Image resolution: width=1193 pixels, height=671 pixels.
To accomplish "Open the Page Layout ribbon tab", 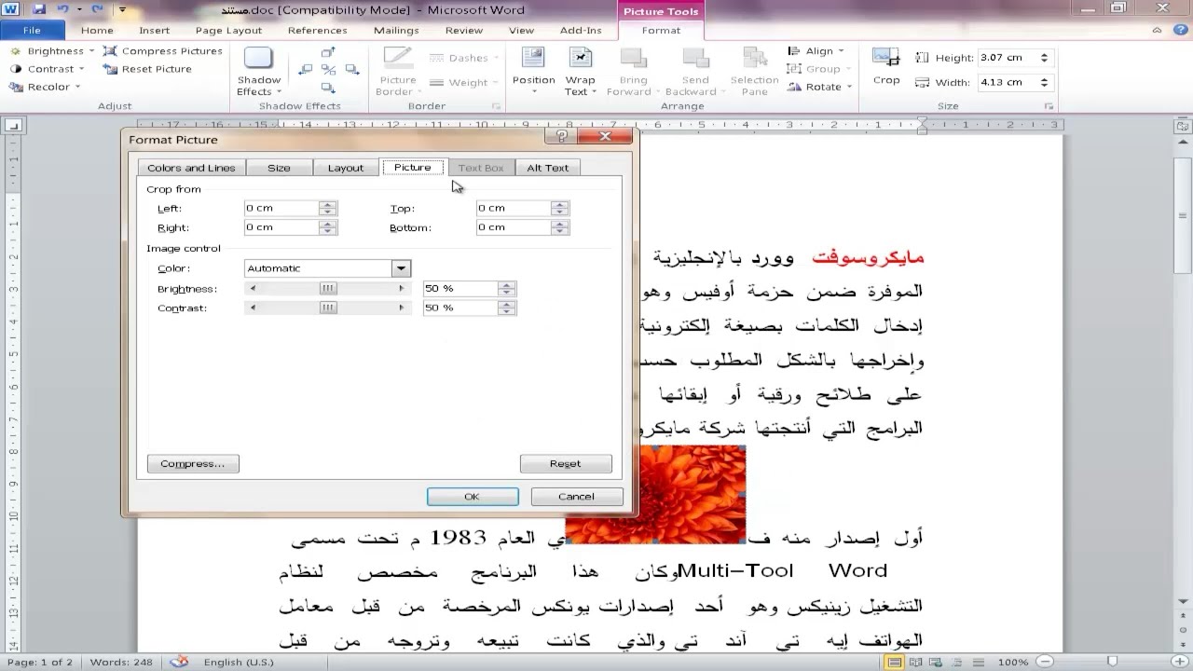I will tap(228, 30).
